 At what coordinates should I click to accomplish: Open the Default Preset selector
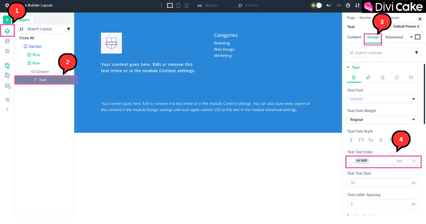[x=406, y=27]
